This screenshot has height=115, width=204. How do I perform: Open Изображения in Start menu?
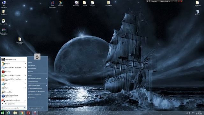tap(32, 68)
